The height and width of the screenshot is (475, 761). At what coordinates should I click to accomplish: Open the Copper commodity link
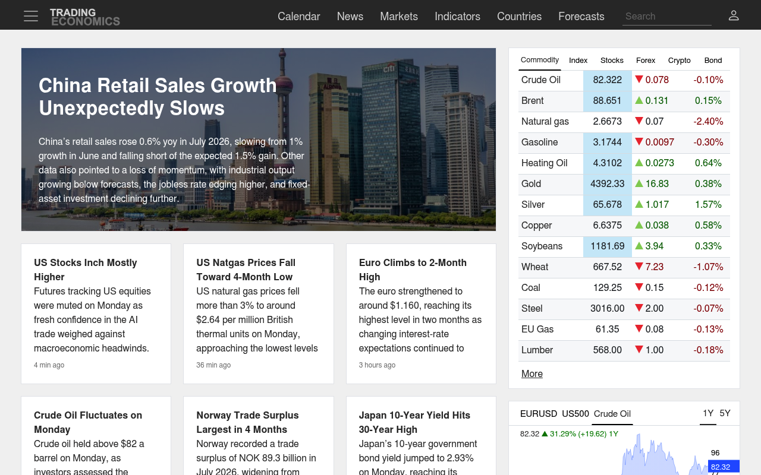pos(537,226)
